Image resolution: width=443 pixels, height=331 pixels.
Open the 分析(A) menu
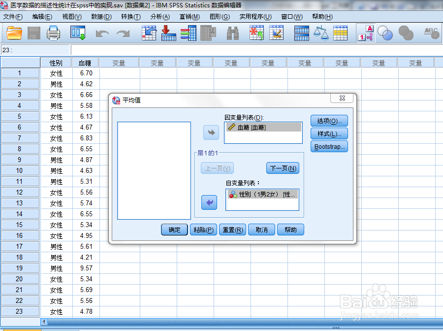pyautogui.click(x=160, y=17)
